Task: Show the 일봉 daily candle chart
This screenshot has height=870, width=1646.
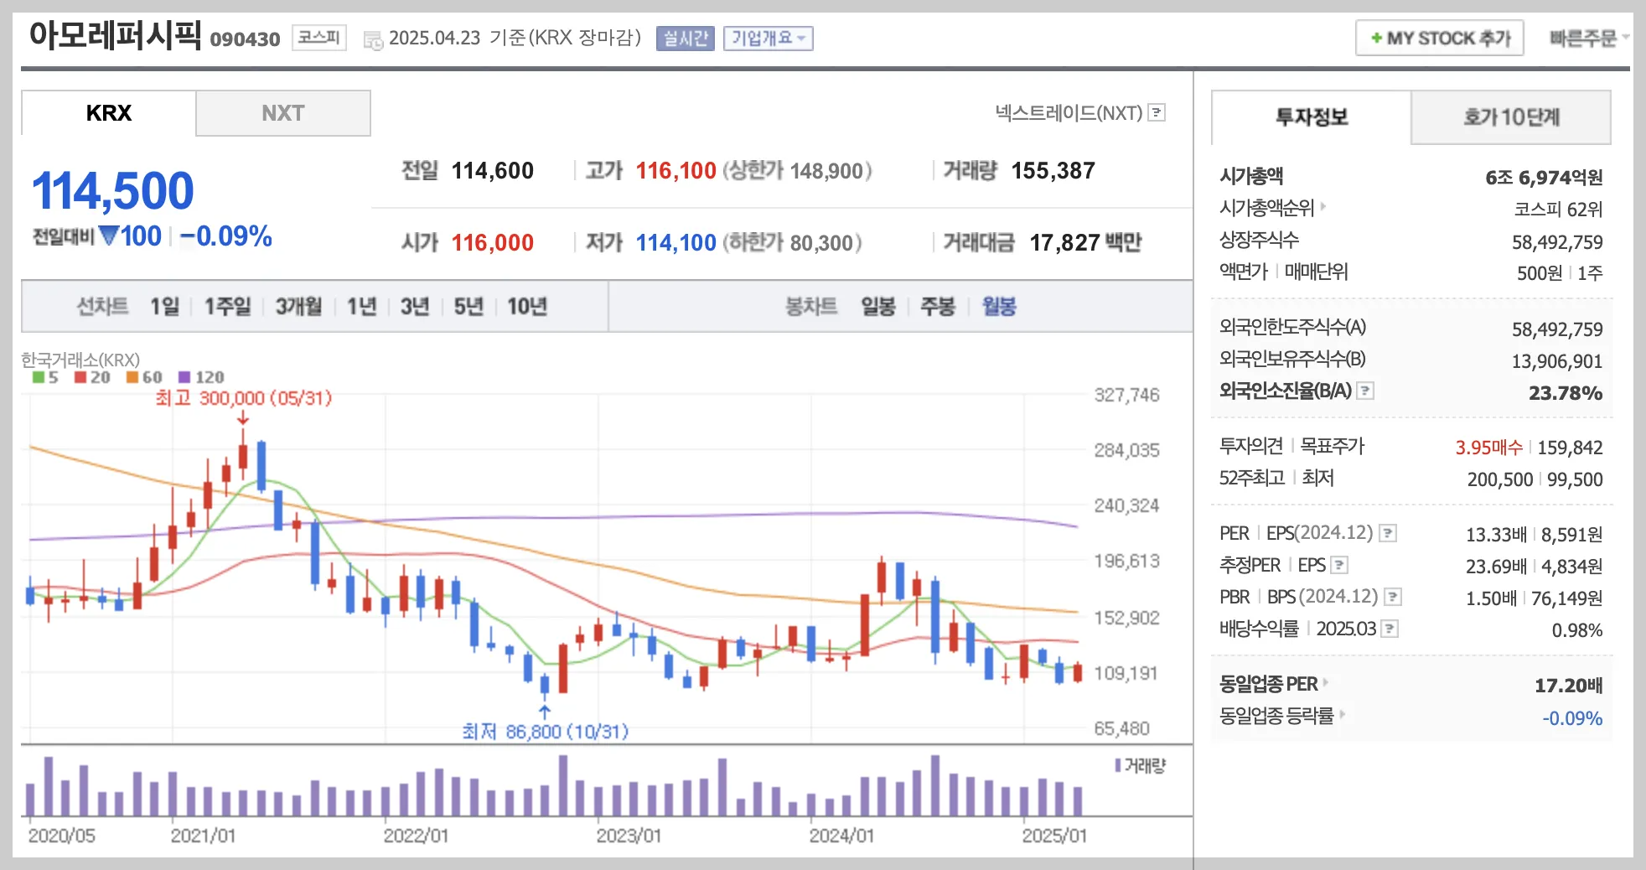Action: pyautogui.click(x=878, y=307)
